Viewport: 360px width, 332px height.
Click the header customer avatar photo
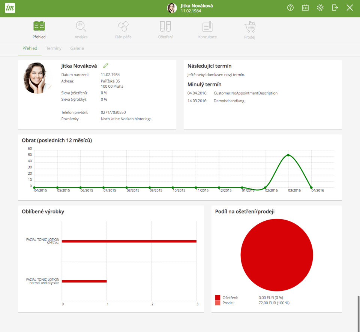(x=172, y=8)
